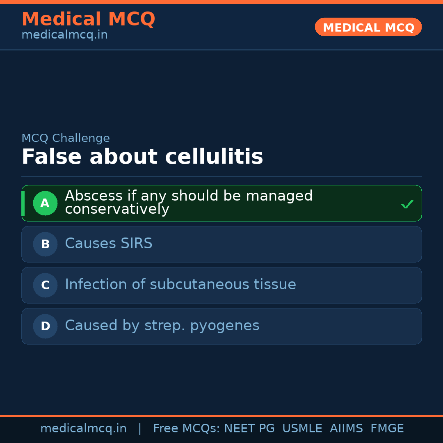Click the orange MEDICAL MCQ badge
443x443 pixels.
(368, 27)
